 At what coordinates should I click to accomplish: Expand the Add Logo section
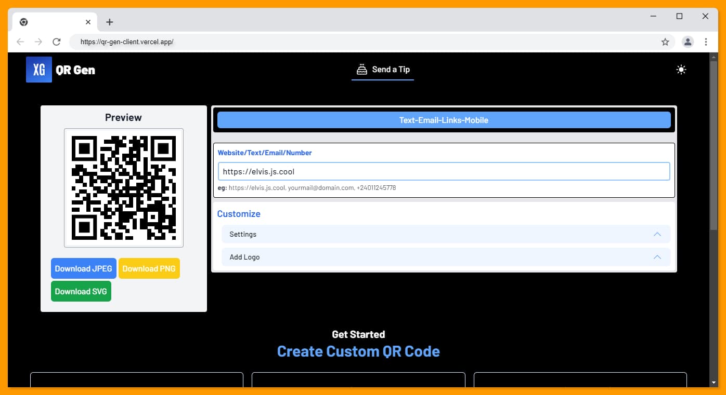click(x=446, y=257)
